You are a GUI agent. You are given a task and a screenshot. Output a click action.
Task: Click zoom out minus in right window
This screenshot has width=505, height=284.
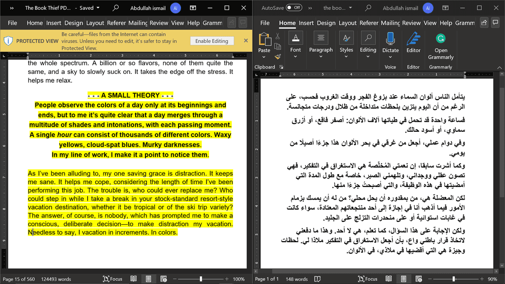(x=431, y=279)
